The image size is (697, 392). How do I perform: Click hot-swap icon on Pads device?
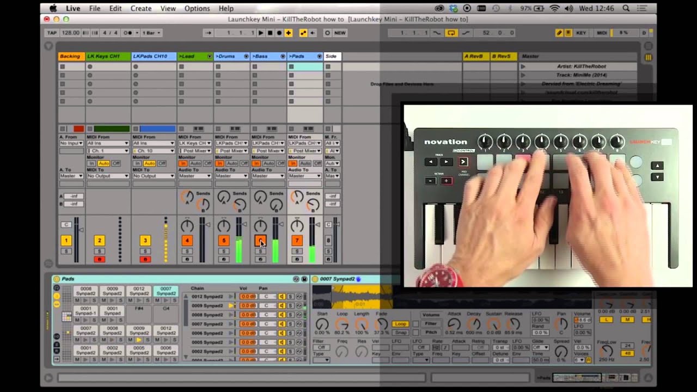296,279
